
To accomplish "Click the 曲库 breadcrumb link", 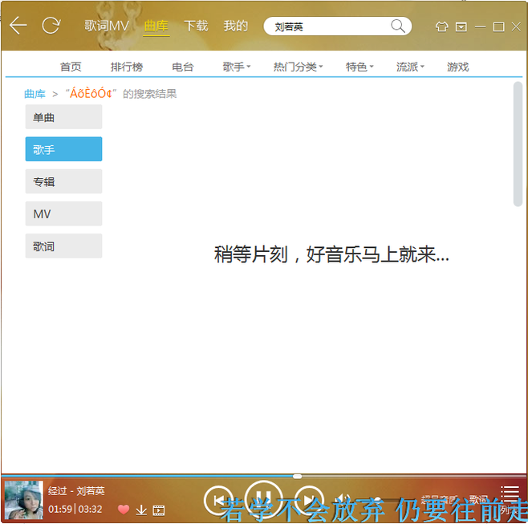I will tap(35, 94).
